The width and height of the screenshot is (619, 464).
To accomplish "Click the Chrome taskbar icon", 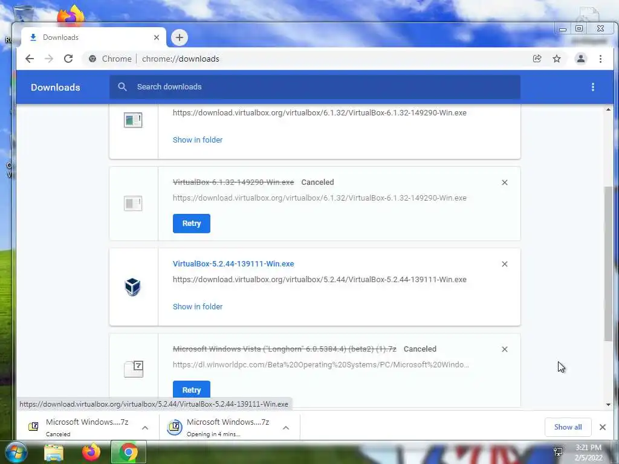I will pos(128,452).
